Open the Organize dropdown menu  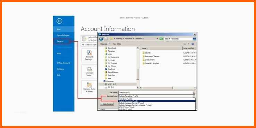click(x=105, y=44)
